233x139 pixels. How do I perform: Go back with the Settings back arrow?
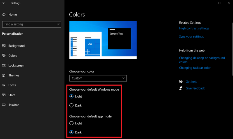[x=4, y=3]
